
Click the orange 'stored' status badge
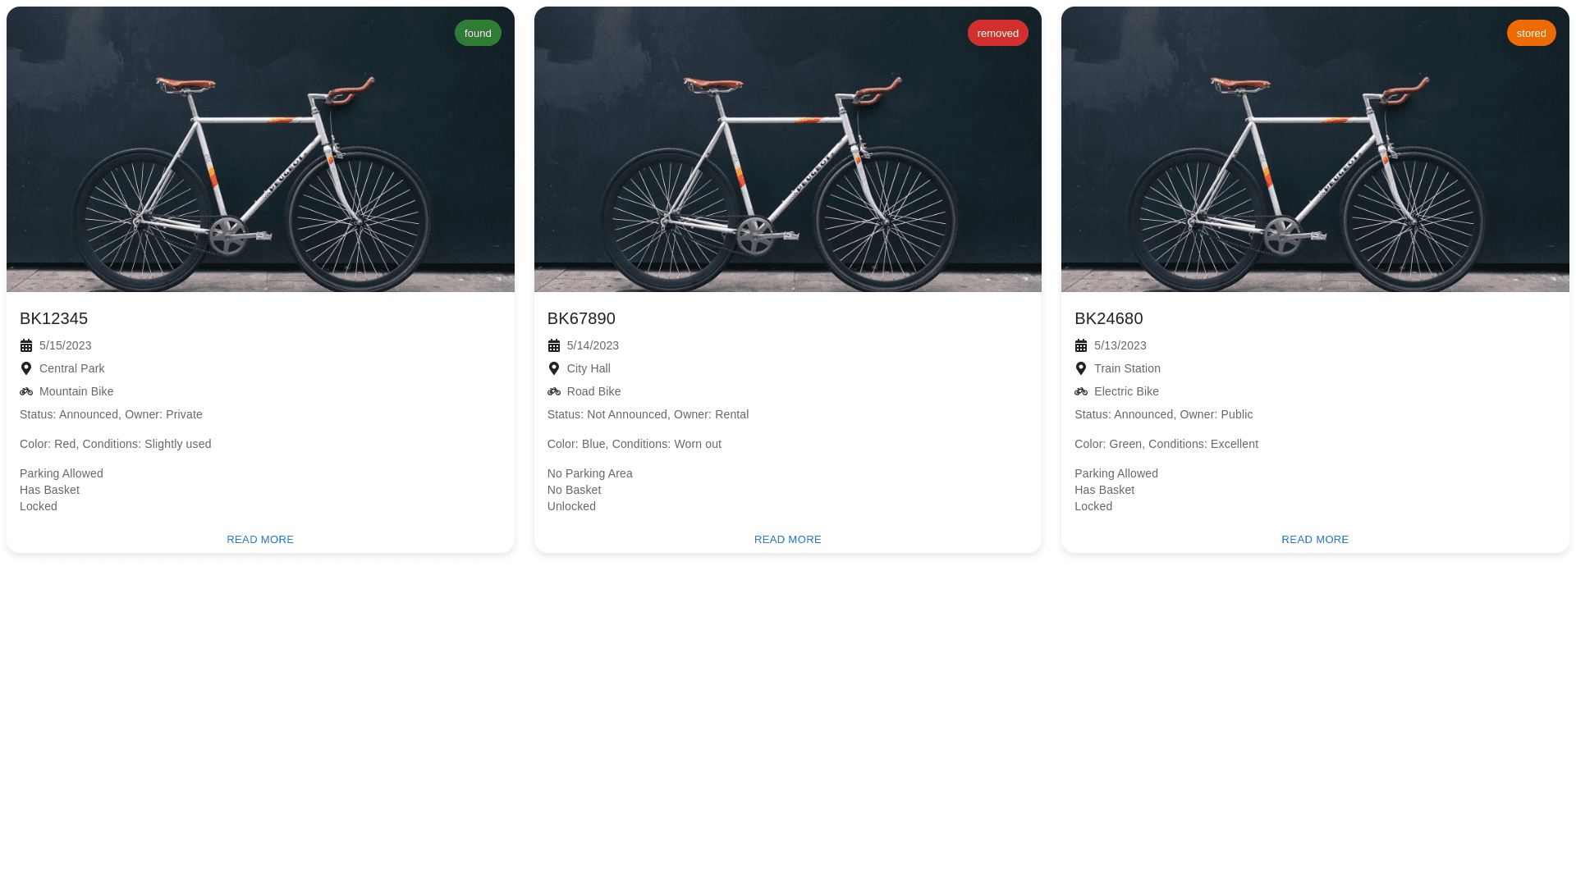pos(1532,33)
